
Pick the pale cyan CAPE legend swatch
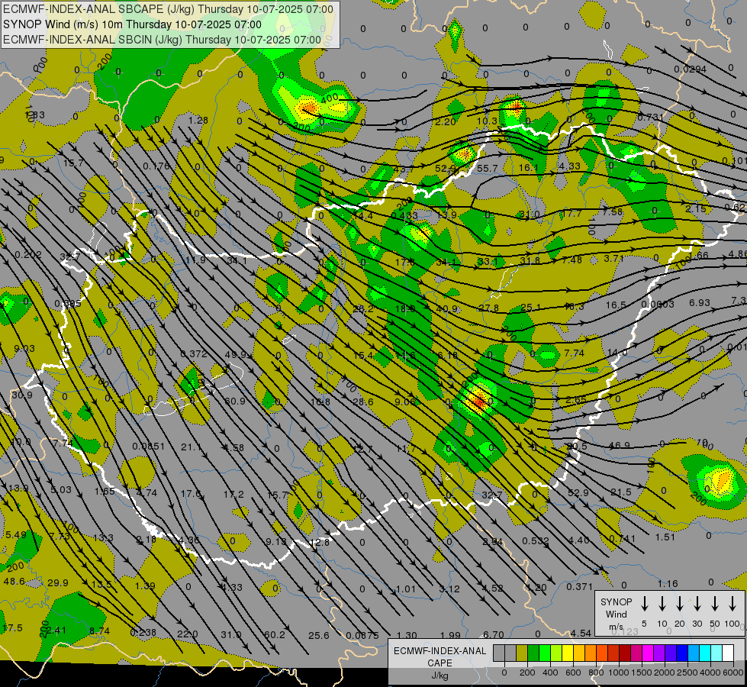point(717,653)
